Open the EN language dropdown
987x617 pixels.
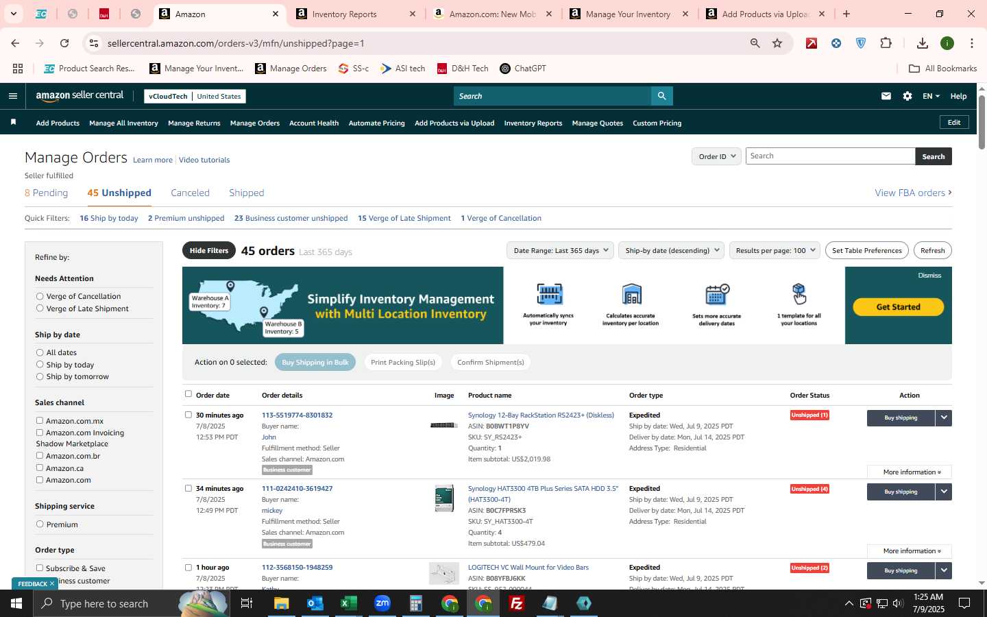(x=931, y=96)
